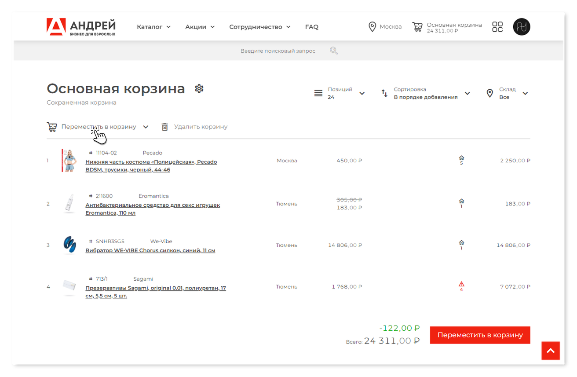Click warehouse stock icon for Eromantica item
This screenshot has width=577, height=377.
tap(461, 201)
